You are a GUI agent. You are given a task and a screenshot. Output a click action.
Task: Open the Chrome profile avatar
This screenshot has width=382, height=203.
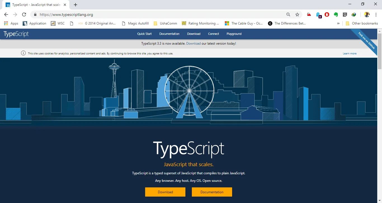pyautogui.click(x=367, y=14)
